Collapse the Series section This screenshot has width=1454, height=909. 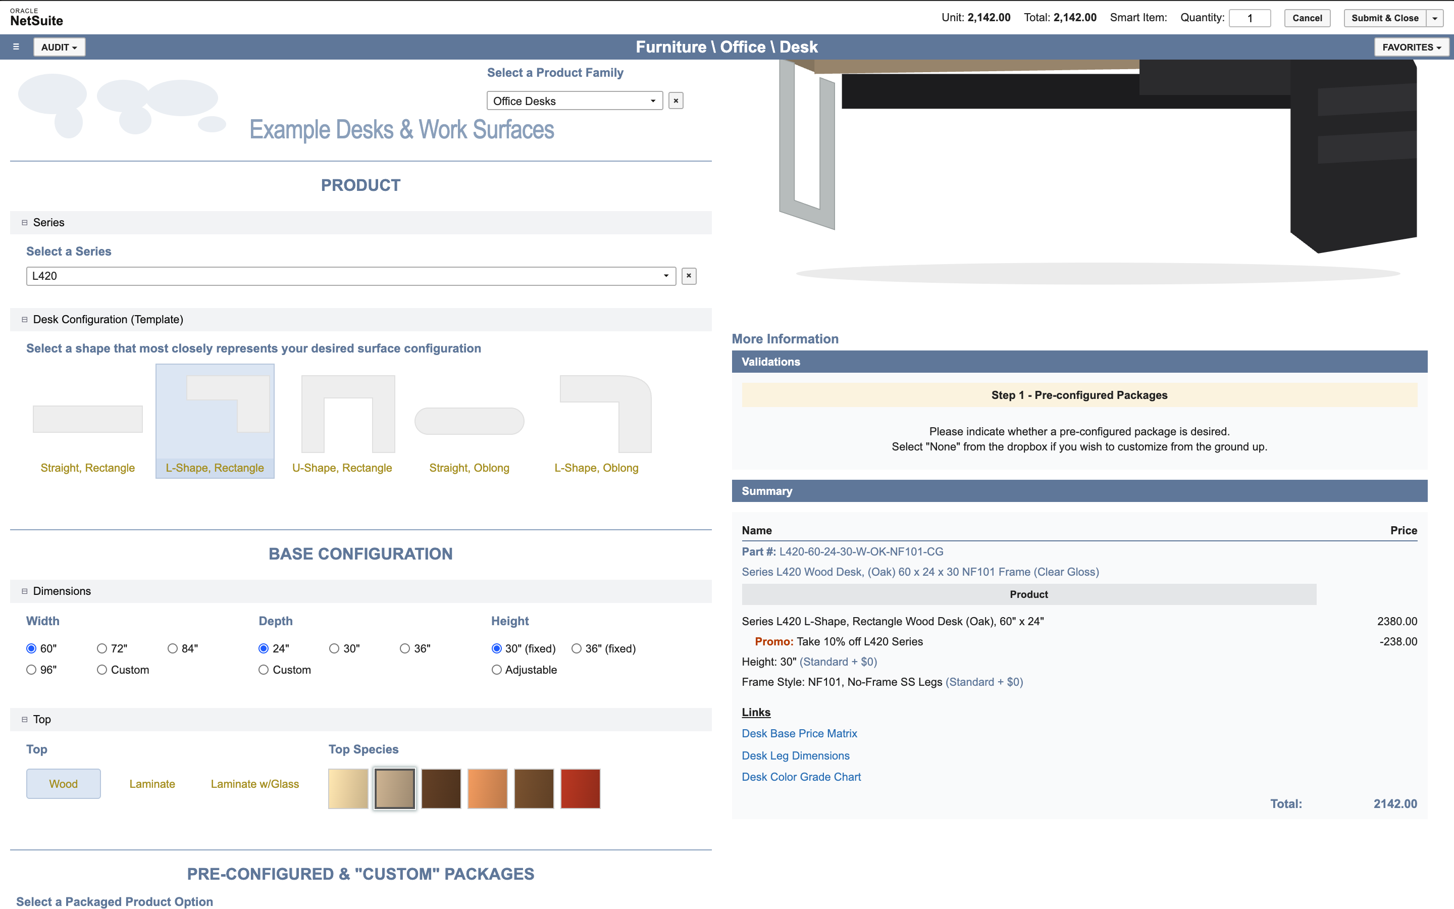click(x=25, y=222)
